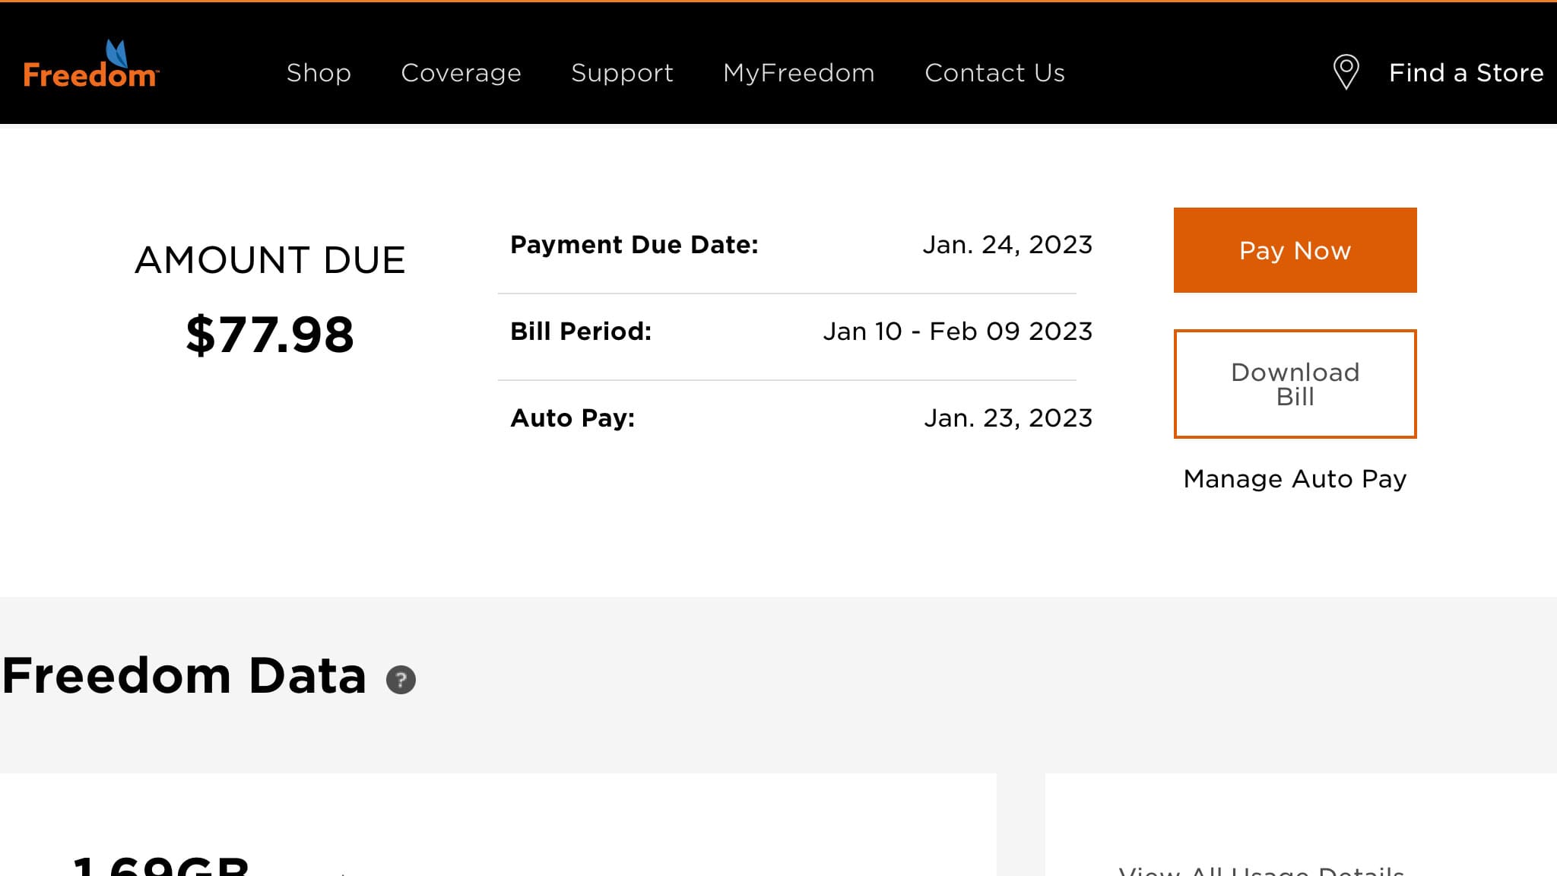The image size is (1557, 876).
Task: Navigate to Support section
Action: [x=622, y=73]
